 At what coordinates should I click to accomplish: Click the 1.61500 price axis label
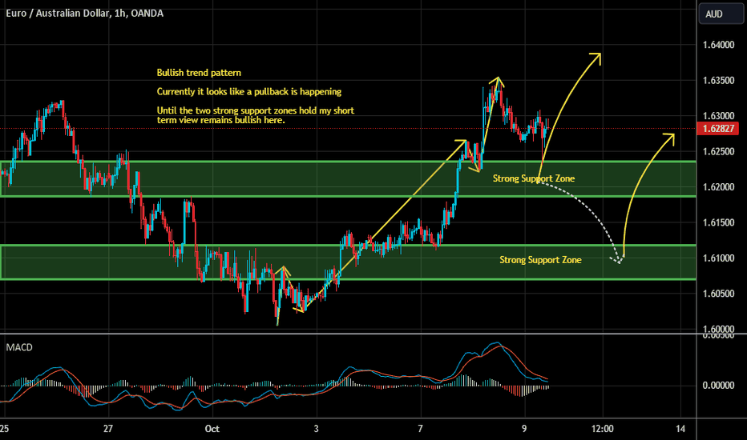[x=718, y=222]
